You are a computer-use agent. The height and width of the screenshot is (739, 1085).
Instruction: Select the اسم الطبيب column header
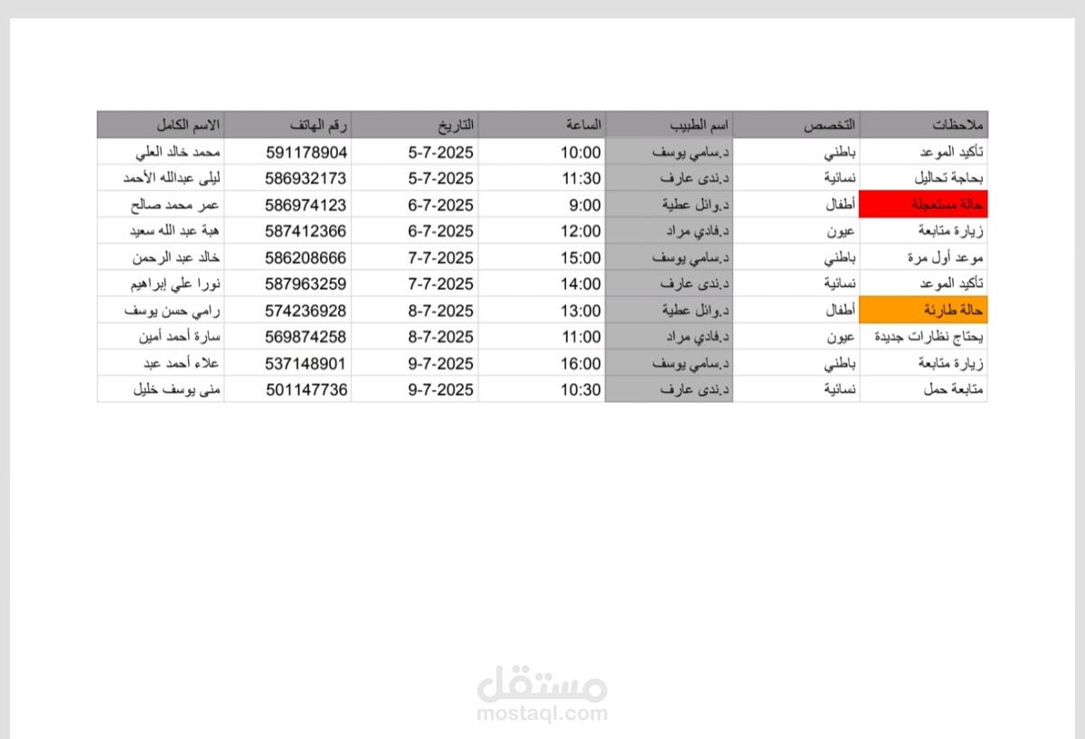point(669,125)
